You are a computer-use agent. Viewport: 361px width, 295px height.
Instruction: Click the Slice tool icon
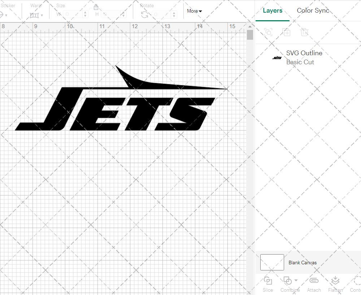268,281
